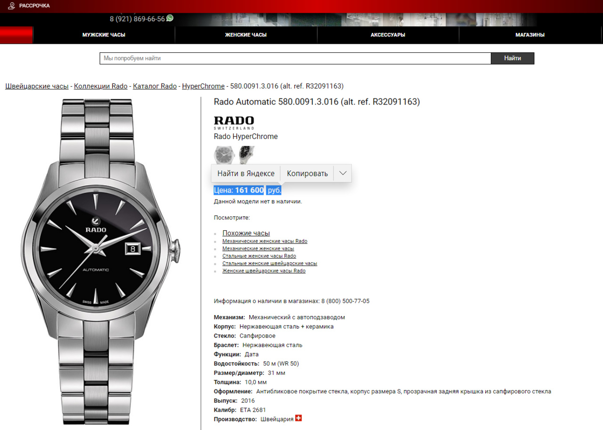Click the Найти search button
603x430 pixels.
(x=513, y=58)
